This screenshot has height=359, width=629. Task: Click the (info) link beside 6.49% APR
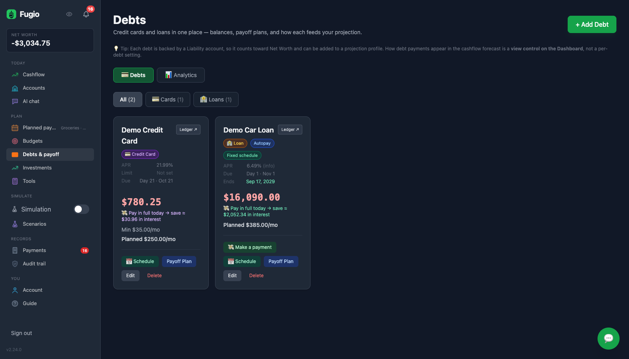point(269,166)
